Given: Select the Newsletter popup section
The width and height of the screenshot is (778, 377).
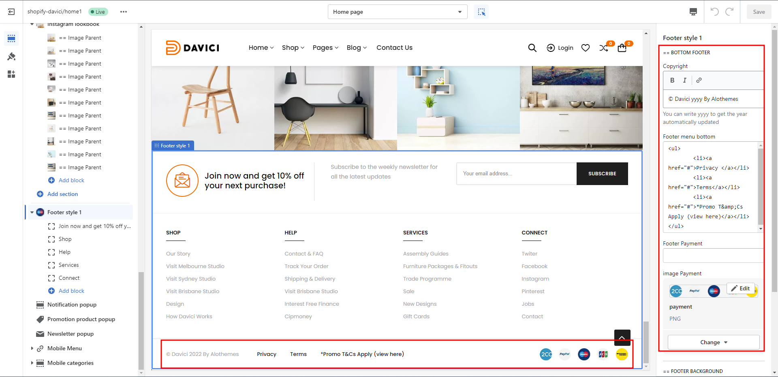Looking at the screenshot, I should 71,334.
